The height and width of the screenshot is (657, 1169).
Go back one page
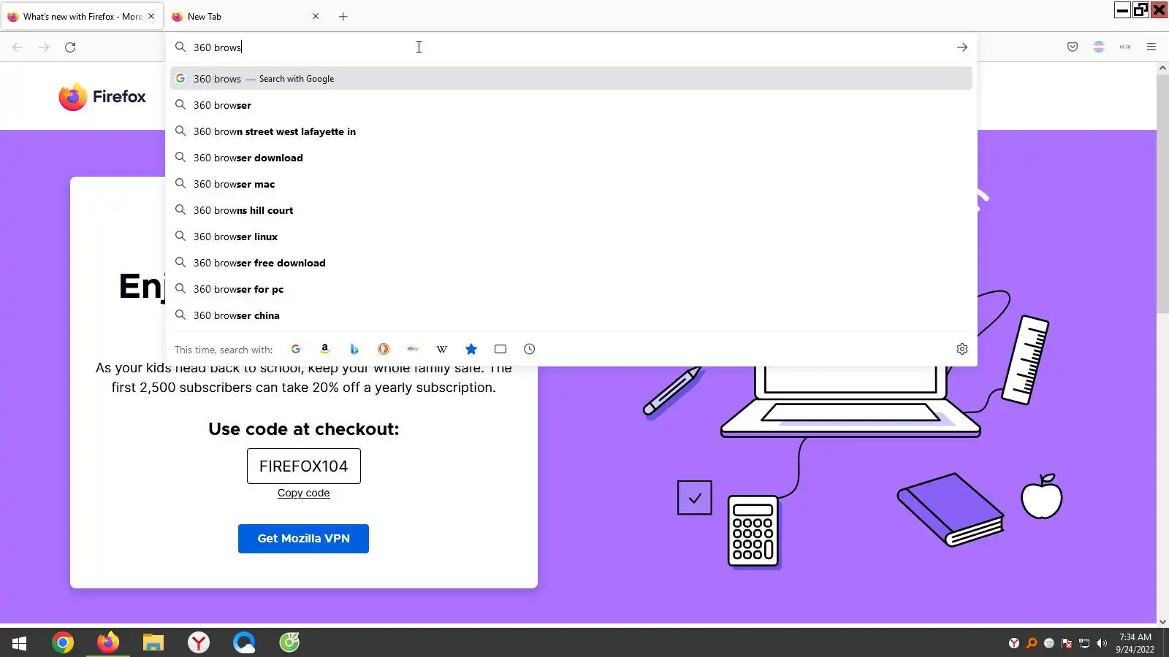tap(18, 47)
